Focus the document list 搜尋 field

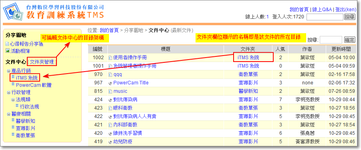coord(331,40)
